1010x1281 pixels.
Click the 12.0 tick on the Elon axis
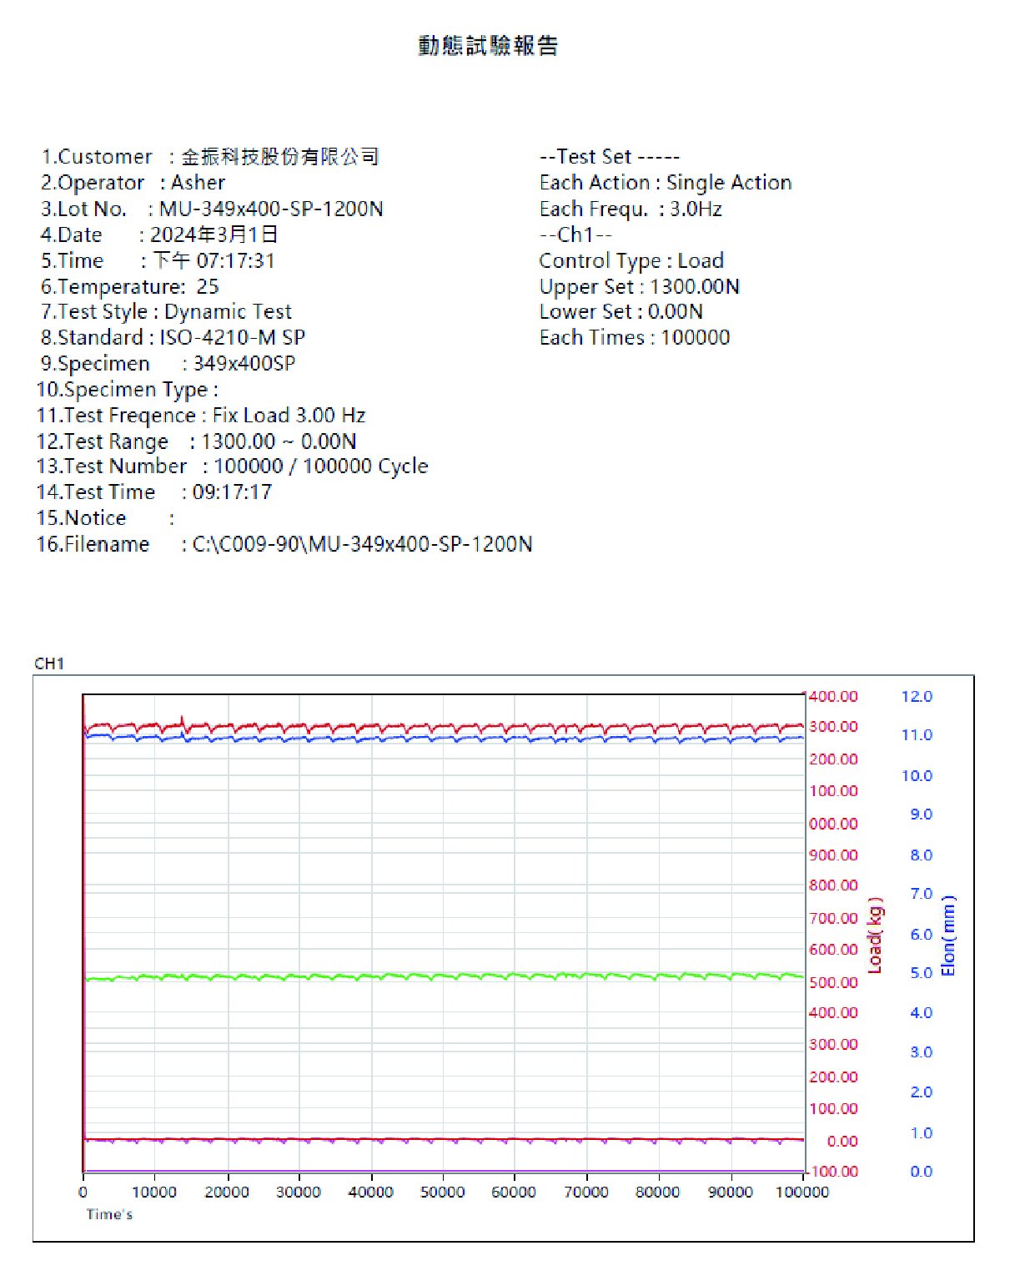click(x=916, y=696)
